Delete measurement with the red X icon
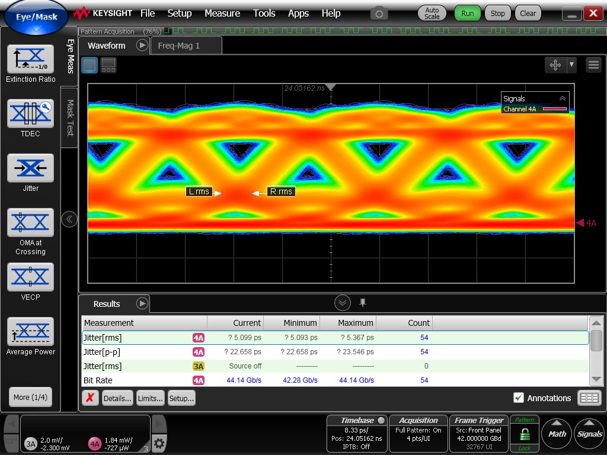Viewport: 607px width, 455px height. pos(90,398)
